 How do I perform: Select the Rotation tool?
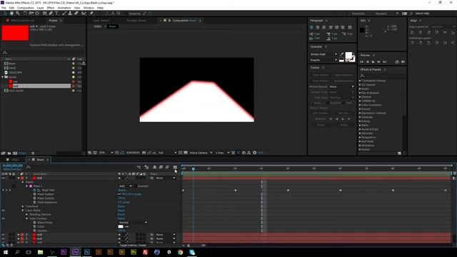coord(25,14)
